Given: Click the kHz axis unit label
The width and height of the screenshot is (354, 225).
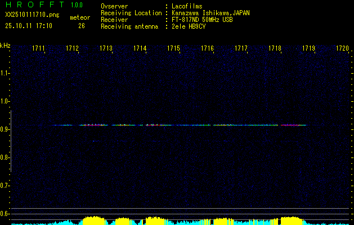Looking at the screenshot, I should pyautogui.click(x=5, y=45).
